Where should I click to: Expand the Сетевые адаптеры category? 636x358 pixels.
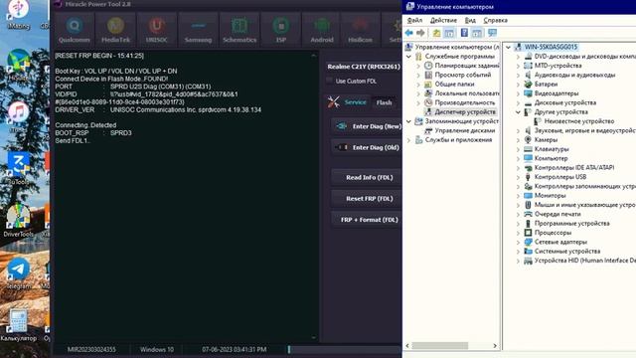(518, 242)
